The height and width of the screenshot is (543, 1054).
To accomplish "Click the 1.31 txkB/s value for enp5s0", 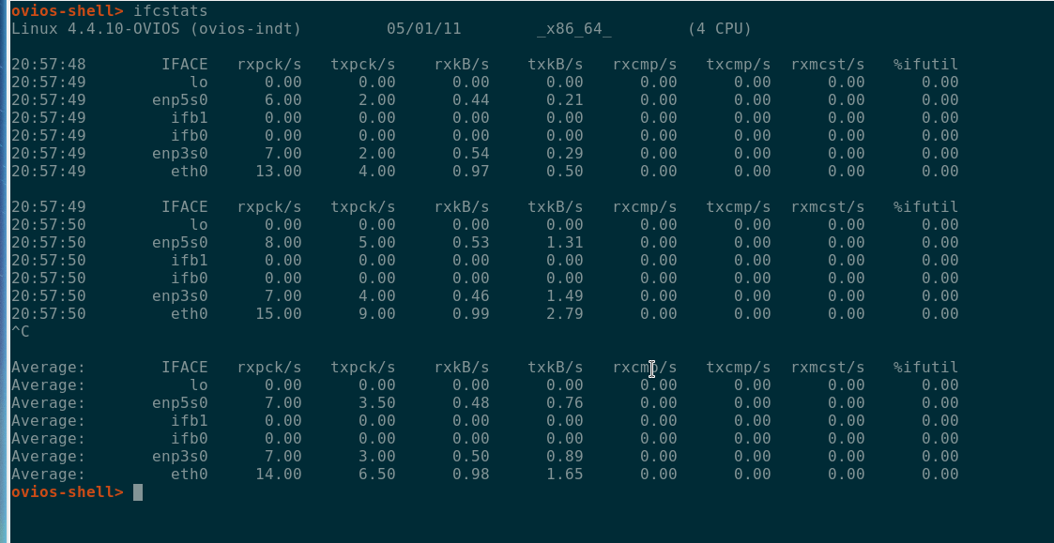I will pos(564,243).
